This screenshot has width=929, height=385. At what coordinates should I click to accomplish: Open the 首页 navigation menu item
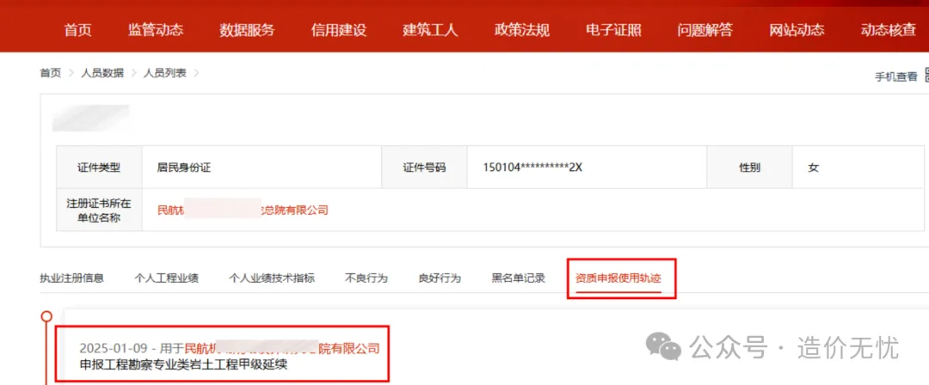tap(77, 30)
